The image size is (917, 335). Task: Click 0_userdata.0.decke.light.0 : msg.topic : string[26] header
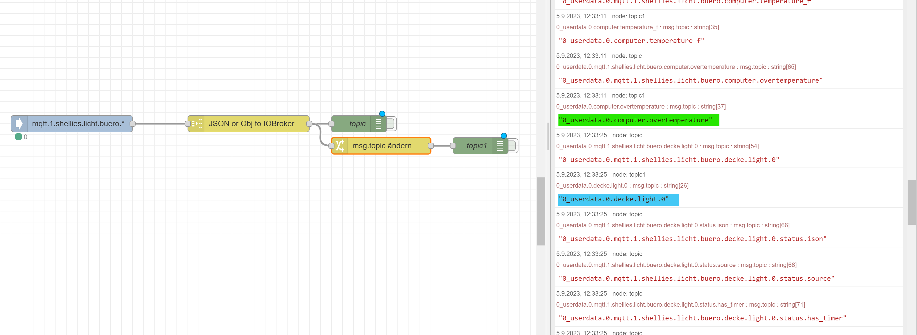622,185
